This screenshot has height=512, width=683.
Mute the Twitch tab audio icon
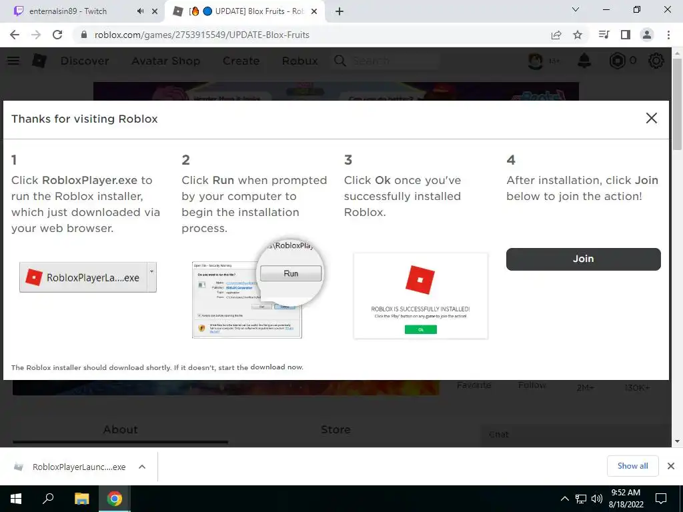pyautogui.click(x=140, y=11)
